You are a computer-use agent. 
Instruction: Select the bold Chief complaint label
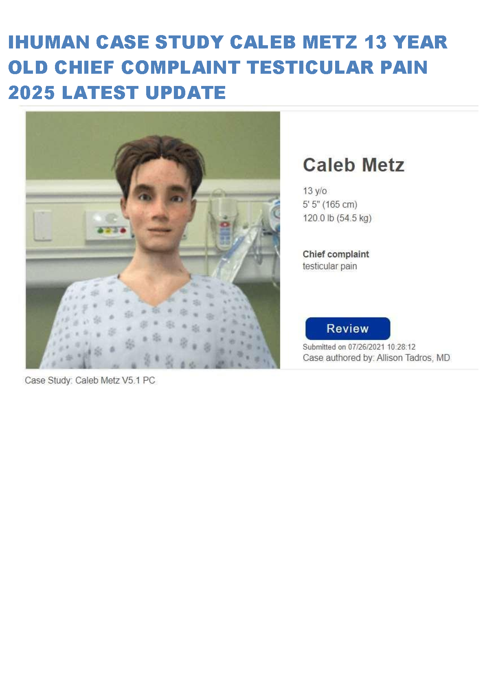(x=336, y=254)
